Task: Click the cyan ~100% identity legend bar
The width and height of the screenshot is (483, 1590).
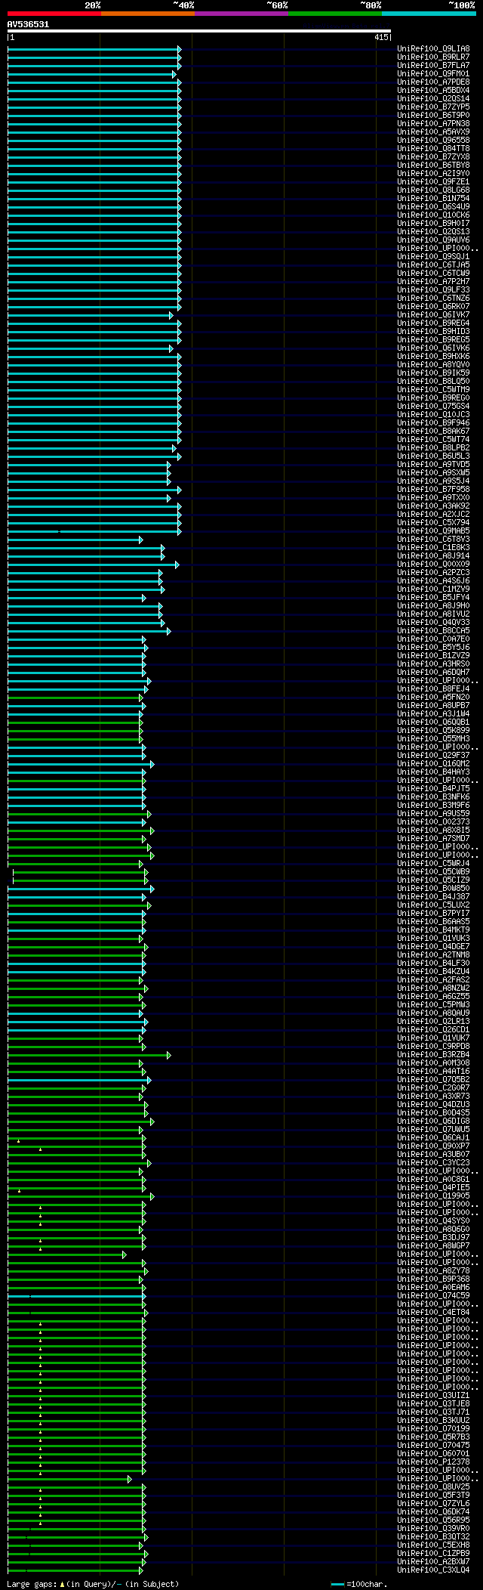Action: coord(429,14)
